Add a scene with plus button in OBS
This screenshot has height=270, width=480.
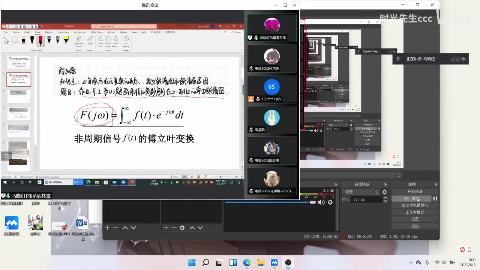pos(107,228)
